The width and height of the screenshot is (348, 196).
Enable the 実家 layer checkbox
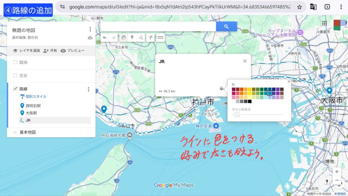pyautogui.click(x=15, y=75)
